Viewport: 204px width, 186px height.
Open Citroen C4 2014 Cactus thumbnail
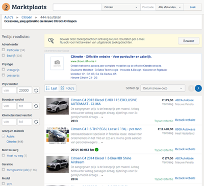pyautogui.click(x=58, y=165)
